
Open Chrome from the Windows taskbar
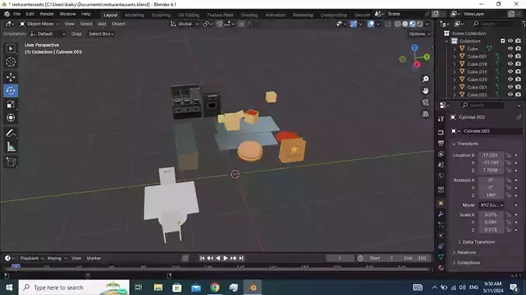coord(215,287)
